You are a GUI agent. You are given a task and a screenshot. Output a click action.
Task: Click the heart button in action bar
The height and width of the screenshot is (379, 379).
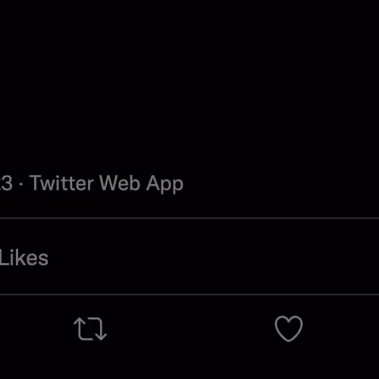pyautogui.click(x=289, y=329)
